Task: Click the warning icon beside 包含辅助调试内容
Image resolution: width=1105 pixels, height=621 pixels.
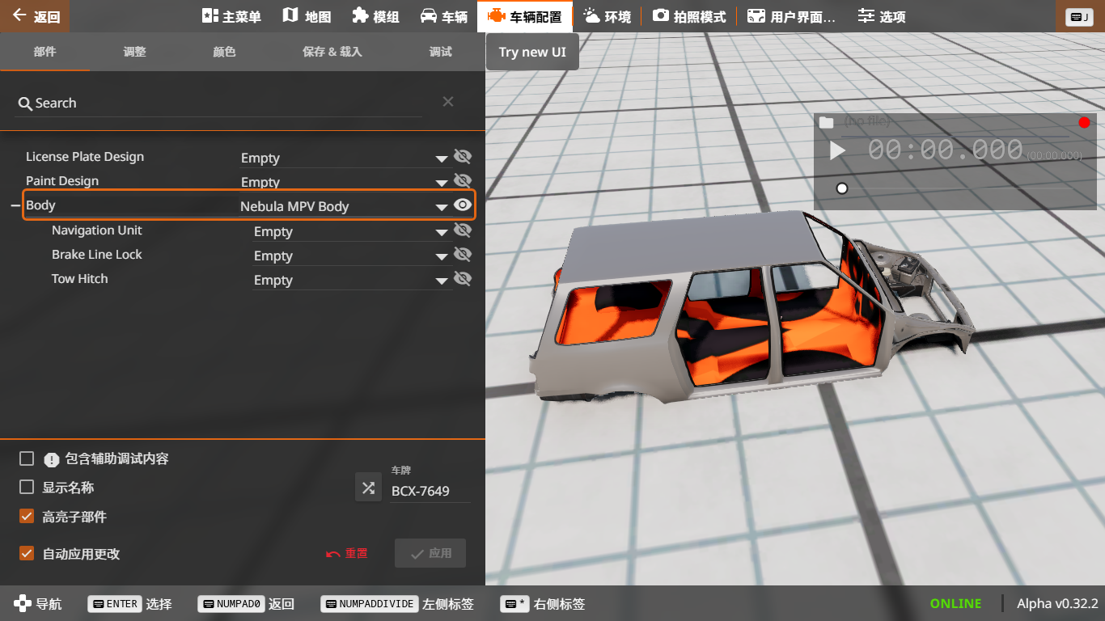Action: (x=52, y=459)
